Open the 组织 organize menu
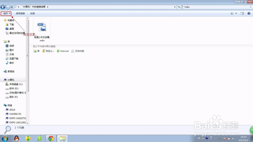 (x=6, y=13)
